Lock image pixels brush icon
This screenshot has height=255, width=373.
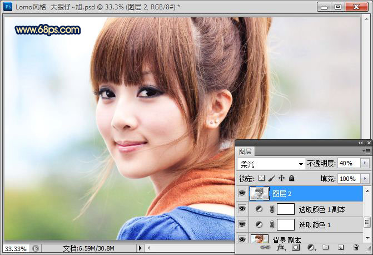click(271, 178)
